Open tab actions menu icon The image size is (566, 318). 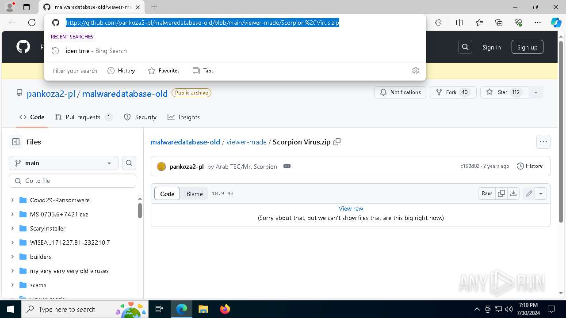tap(27, 7)
